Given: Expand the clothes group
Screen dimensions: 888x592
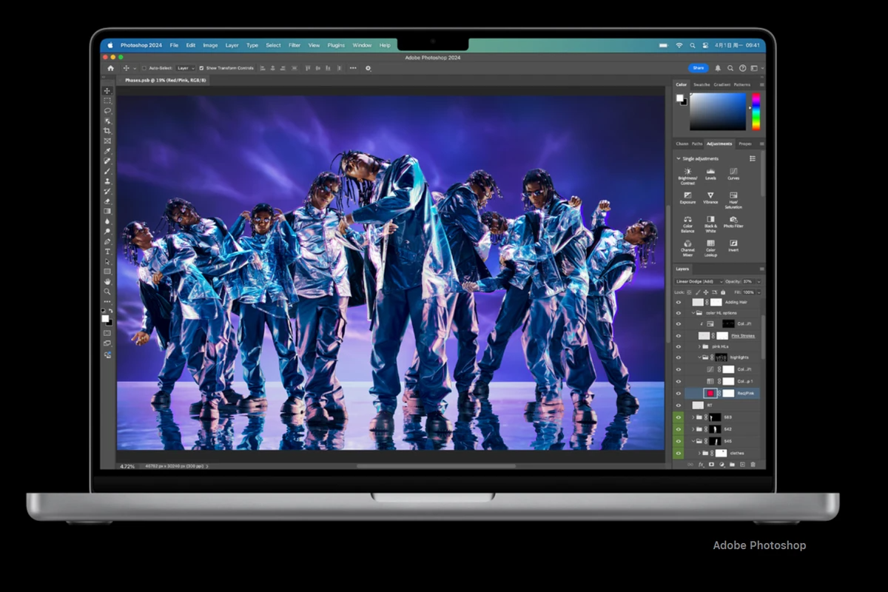Looking at the screenshot, I should click(x=699, y=453).
